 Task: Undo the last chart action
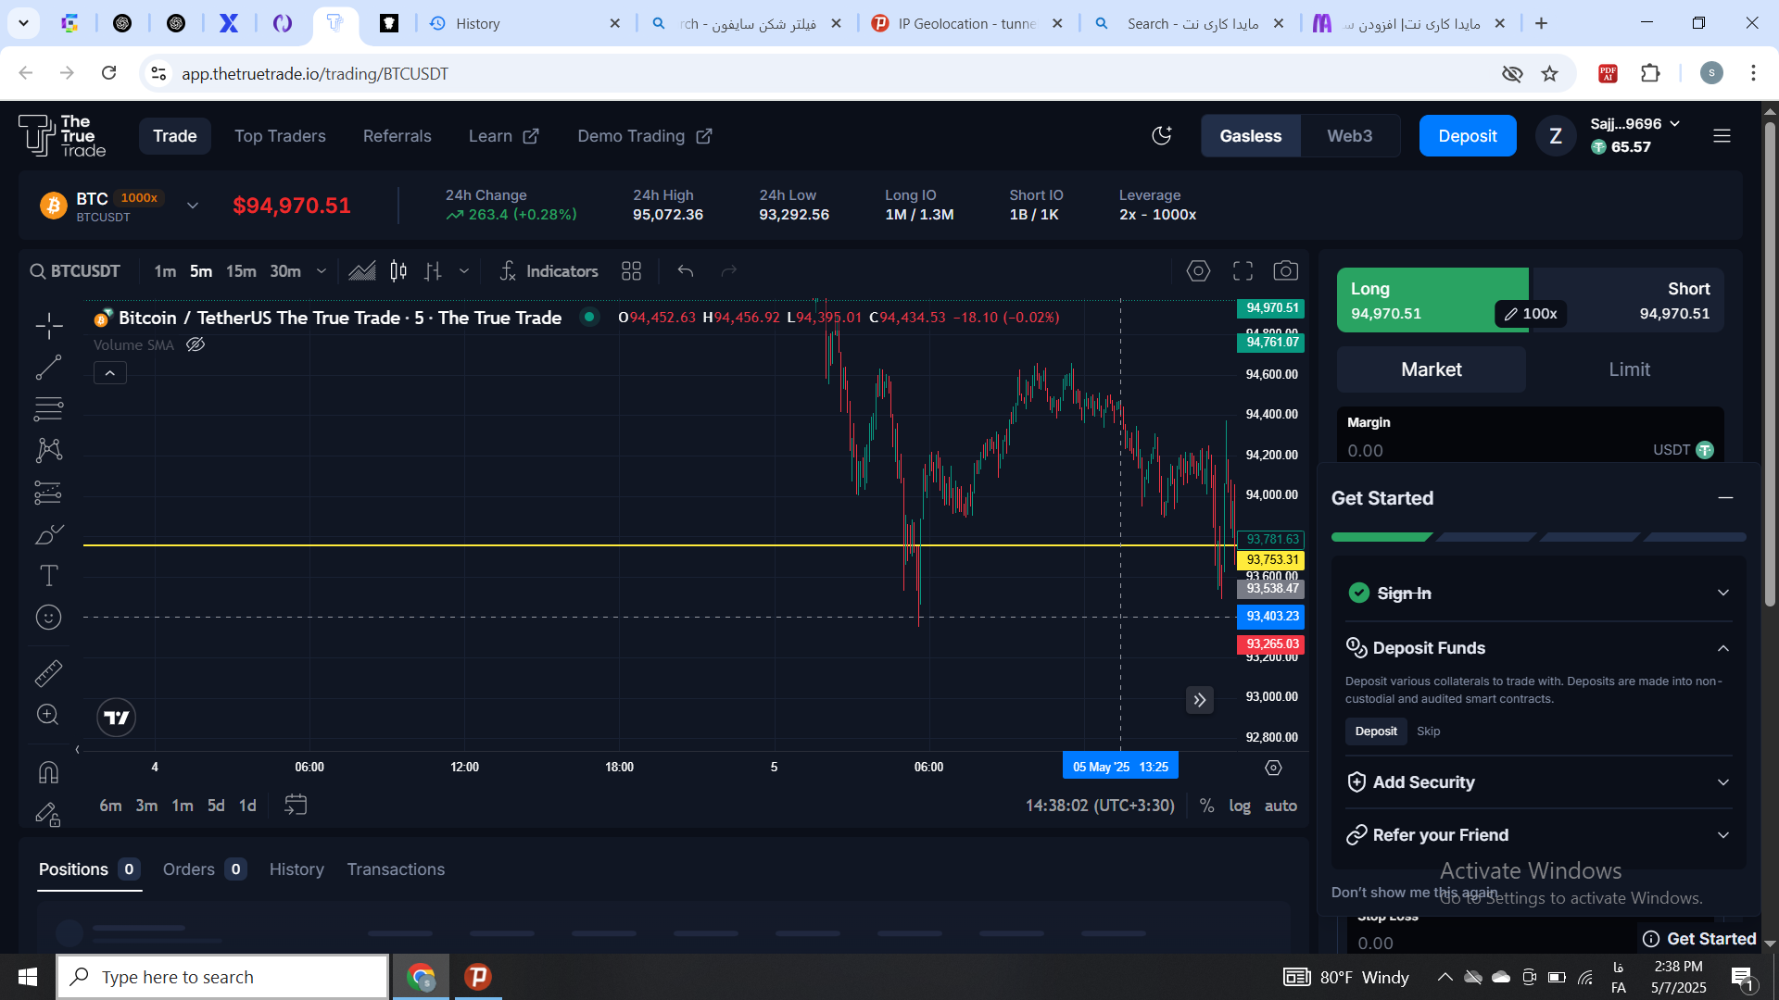(686, 270)
